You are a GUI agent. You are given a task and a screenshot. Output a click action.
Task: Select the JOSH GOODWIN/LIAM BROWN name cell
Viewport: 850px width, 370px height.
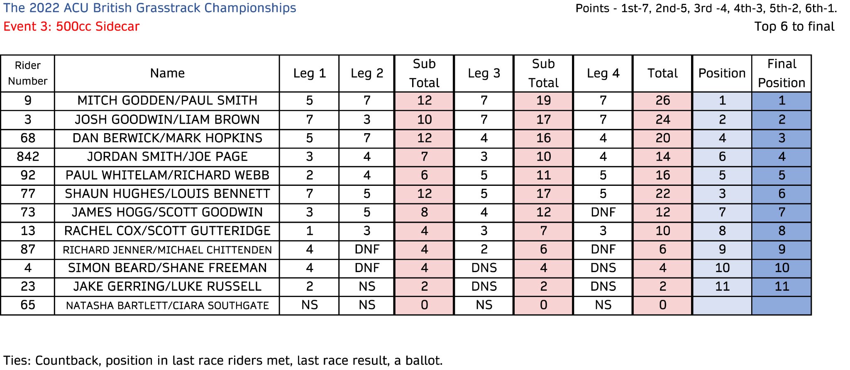(167, 119)
